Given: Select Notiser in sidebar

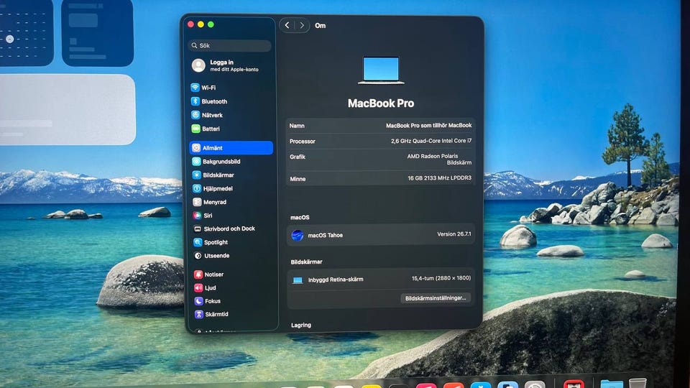Looking at the screenshot, I should (x=232, y=274).
